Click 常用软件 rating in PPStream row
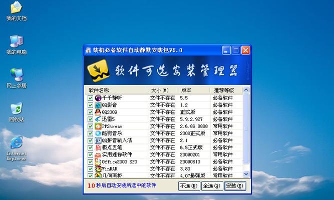The image size is (334, 200). pos(223,126)
